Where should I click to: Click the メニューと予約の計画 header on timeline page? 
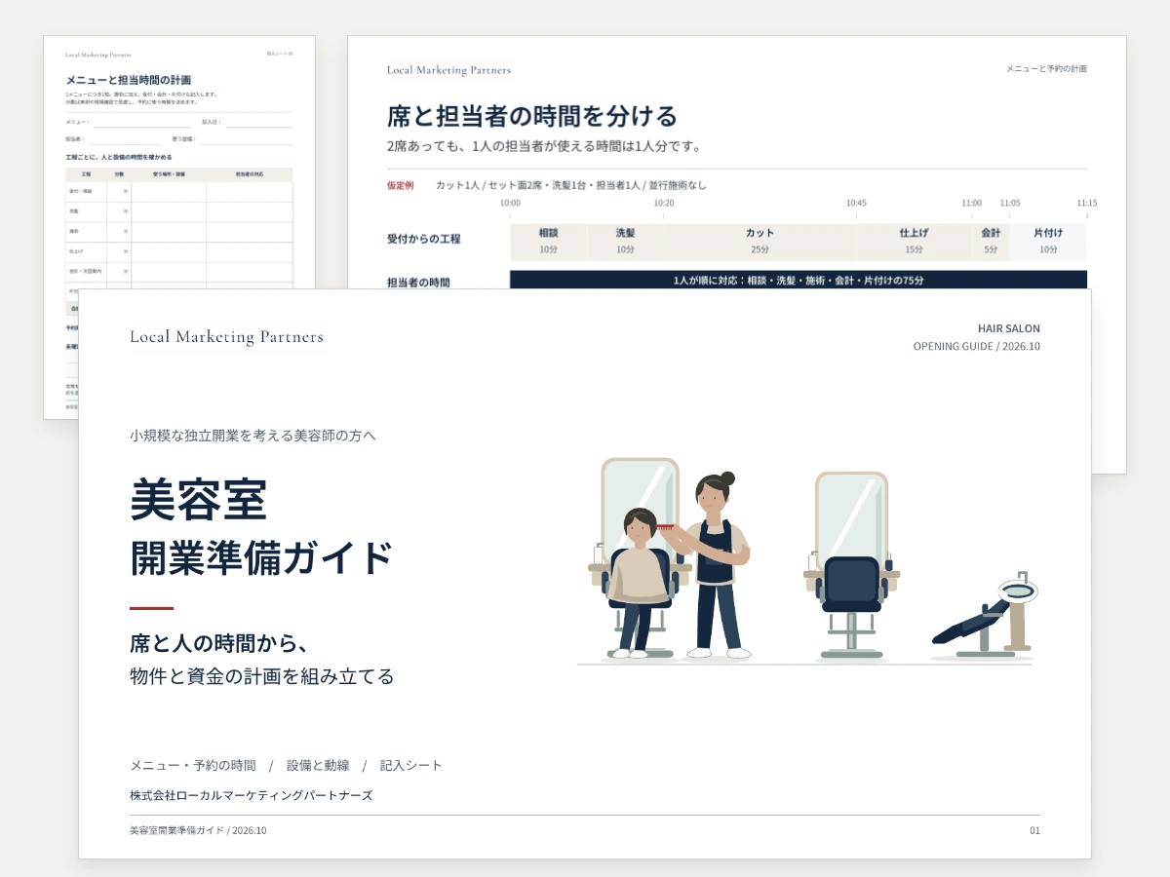pyautogui.click(x=1046, y=69)
